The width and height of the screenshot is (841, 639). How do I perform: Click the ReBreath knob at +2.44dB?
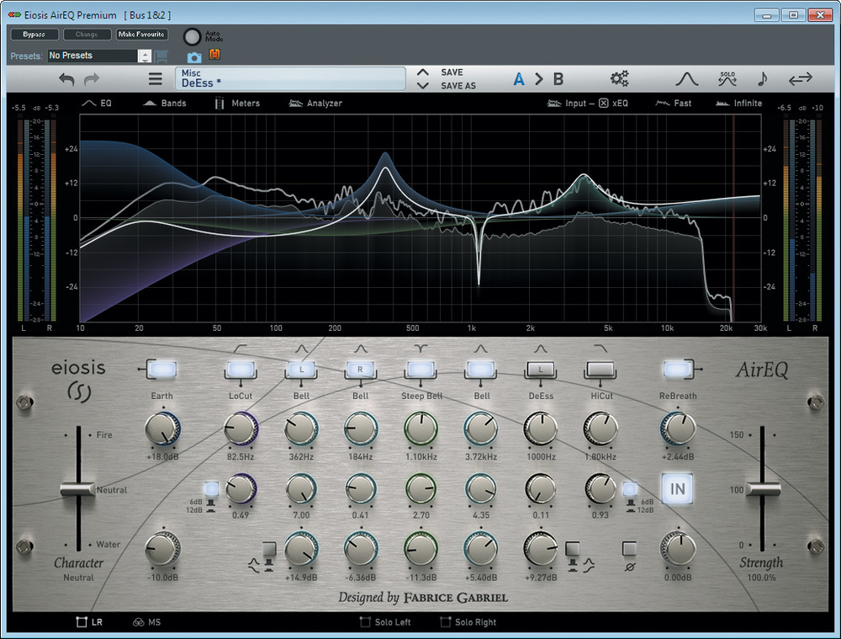(x=677, y=429)
